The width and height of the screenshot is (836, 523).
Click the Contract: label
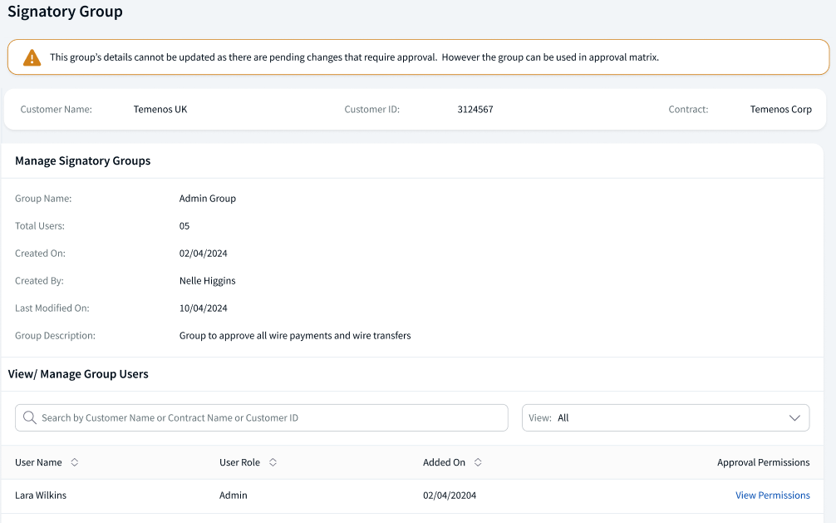coord(688,110)
